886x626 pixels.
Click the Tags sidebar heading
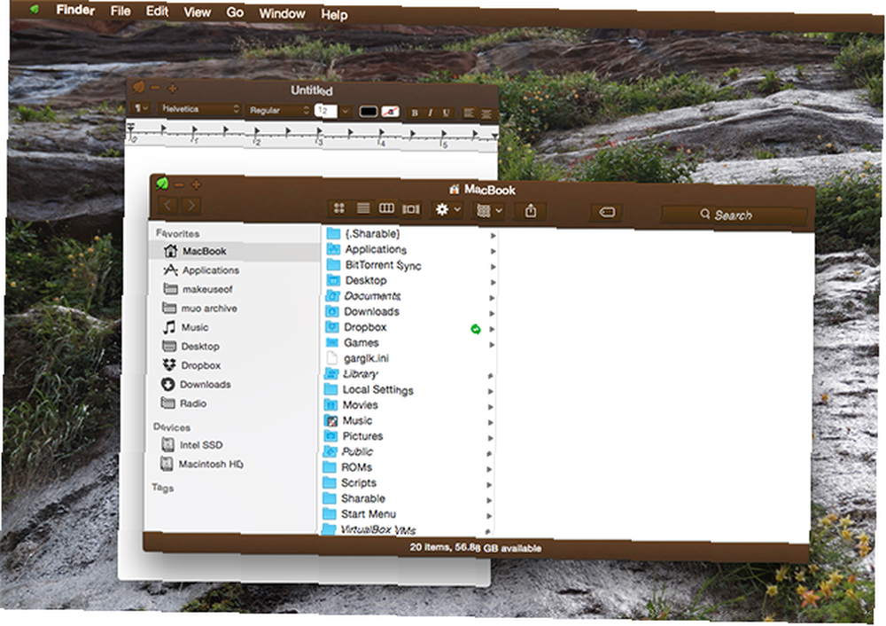163,488
